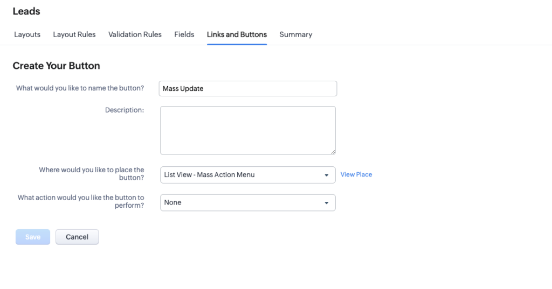Open the Layouts tab

pos(27,34)
